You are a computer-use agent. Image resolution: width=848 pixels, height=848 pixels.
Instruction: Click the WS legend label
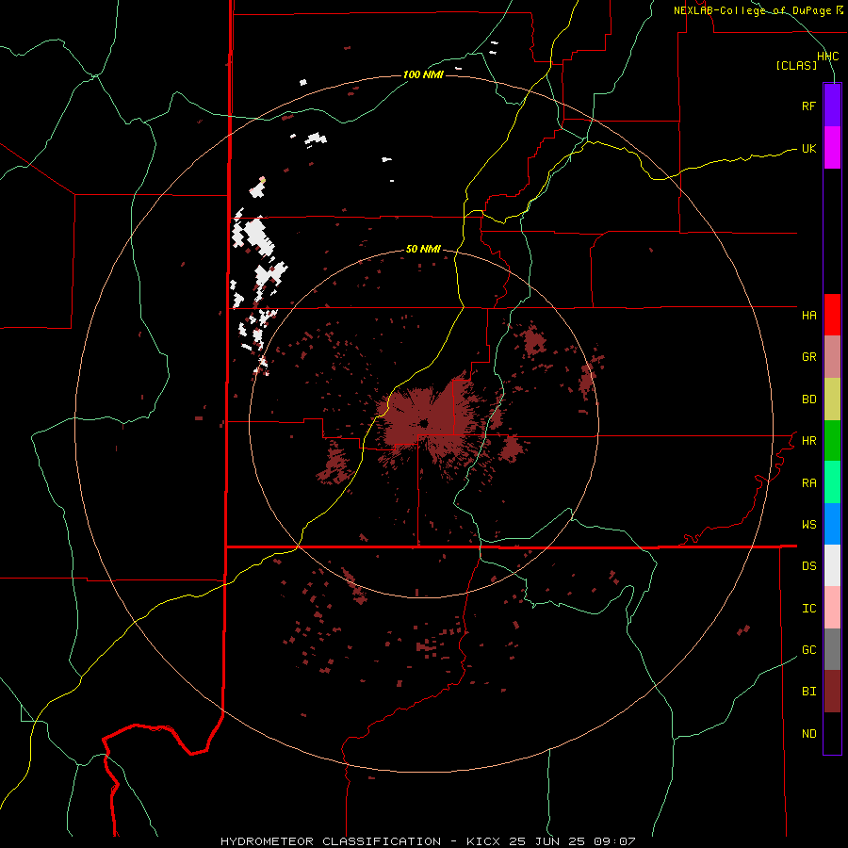coord(808,525)
